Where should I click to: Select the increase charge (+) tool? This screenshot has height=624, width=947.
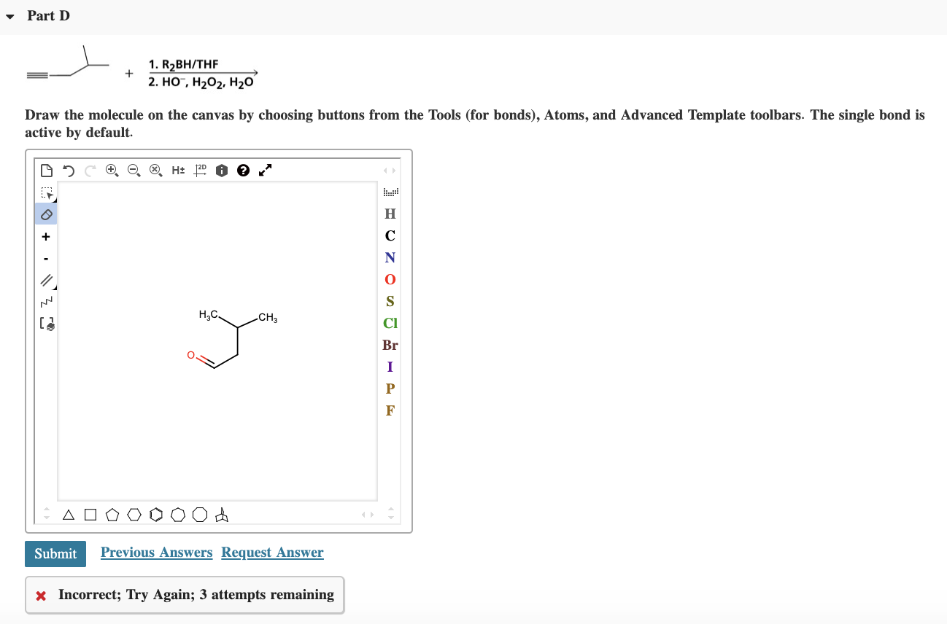pyautogui.click(x=46, y=235)
